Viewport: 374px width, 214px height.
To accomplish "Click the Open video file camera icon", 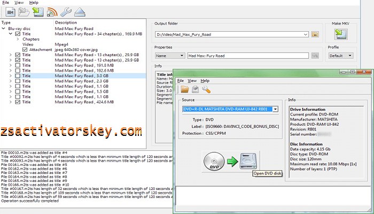I will click(10, 12).
